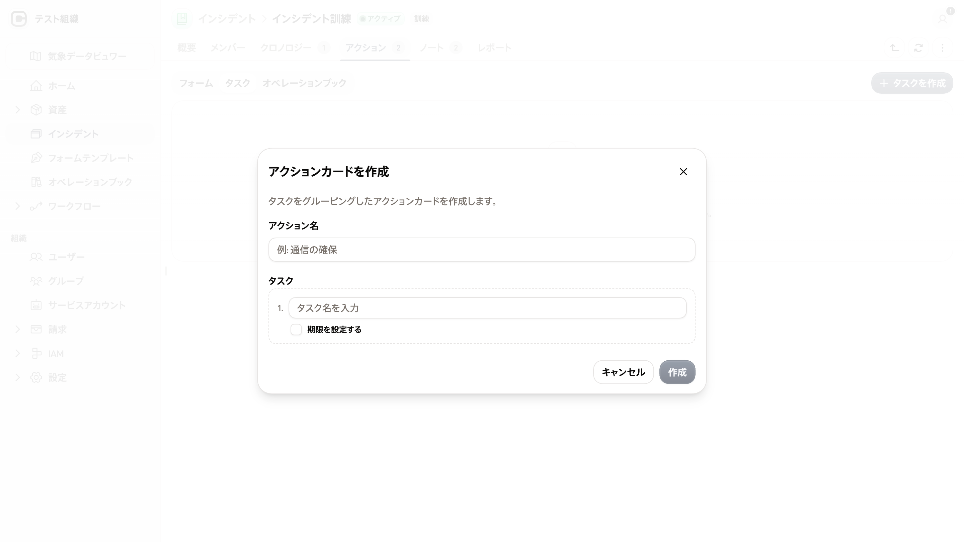Select the タスク sub-tab
This screenshot has width=964, height=542.
tap(238, 83)
